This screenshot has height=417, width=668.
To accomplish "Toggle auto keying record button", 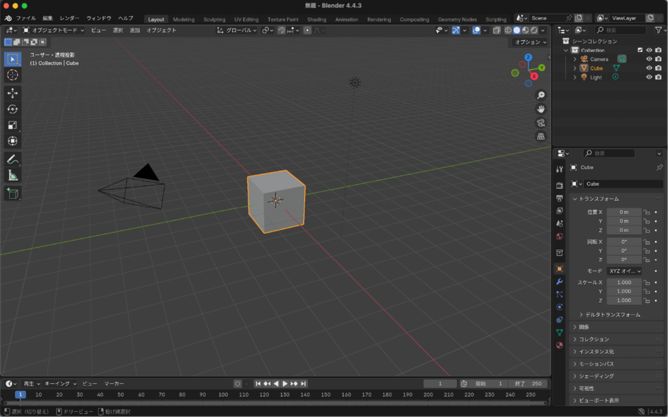I will 237,384.
